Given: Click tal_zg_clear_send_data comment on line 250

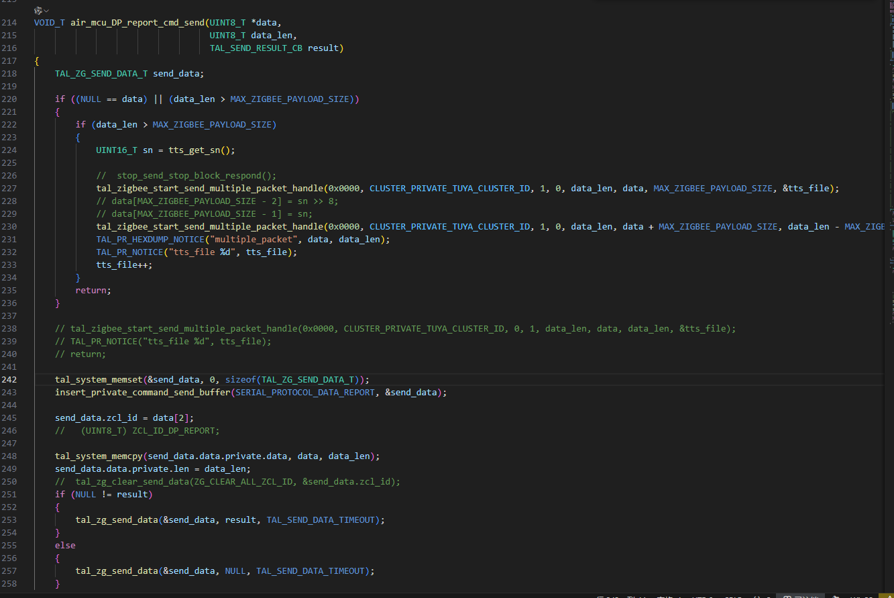Looking at the screenshot, I should pyautogui.click(x=227, y=482).
